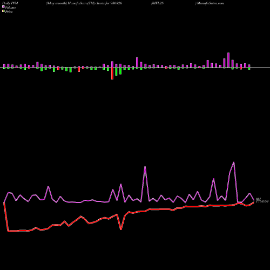Click the magenta Volume legend swatch
The height and width of the screenshot is (270, 270).
3,7
